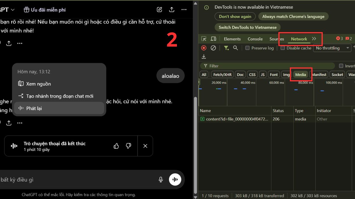Click the chat page vertical scrollbar

(195, 144)
